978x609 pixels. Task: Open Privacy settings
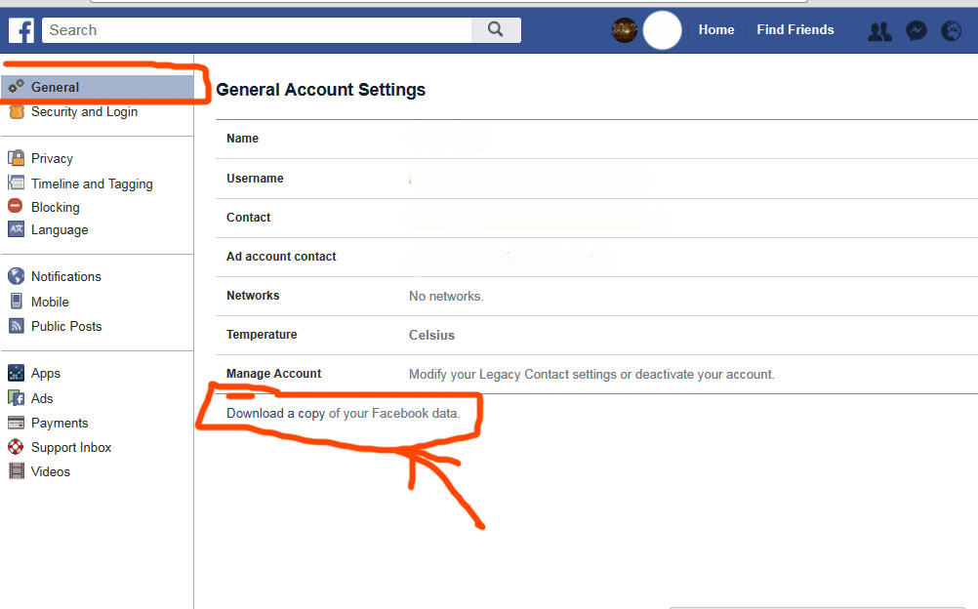(x=52, y=158)
